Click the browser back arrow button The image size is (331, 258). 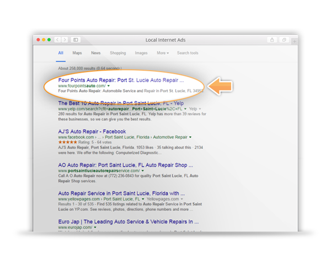coord(58,40)
